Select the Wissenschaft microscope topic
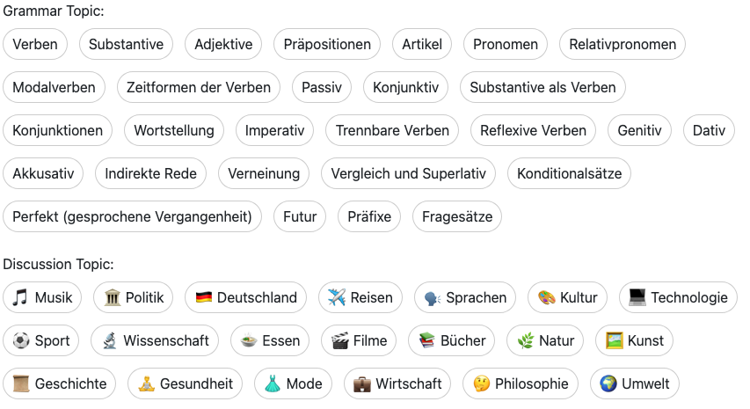750x409 pixels. click(x=155, y=340)
